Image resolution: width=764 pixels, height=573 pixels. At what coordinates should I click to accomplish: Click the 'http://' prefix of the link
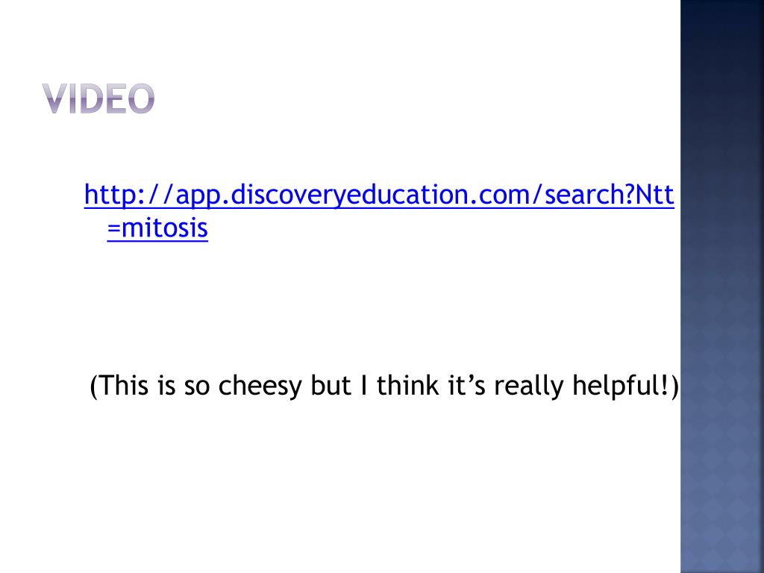click(128, 195)
